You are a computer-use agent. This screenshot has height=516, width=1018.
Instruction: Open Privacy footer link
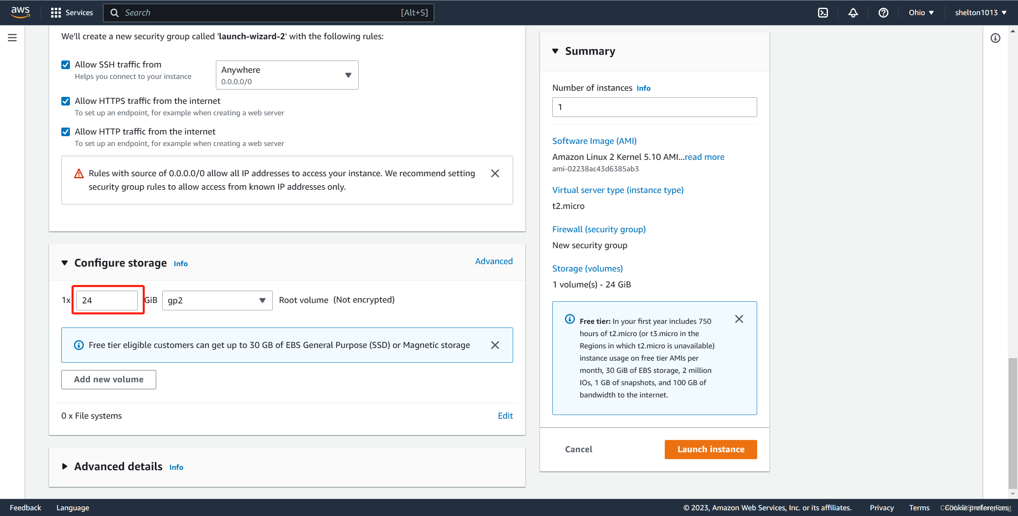(882, 508)
